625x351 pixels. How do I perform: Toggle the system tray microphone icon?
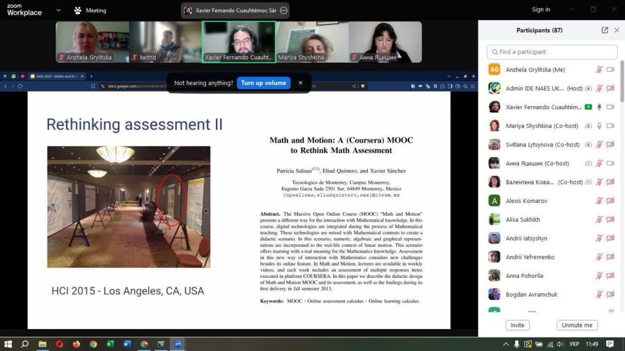click(517, 344)
